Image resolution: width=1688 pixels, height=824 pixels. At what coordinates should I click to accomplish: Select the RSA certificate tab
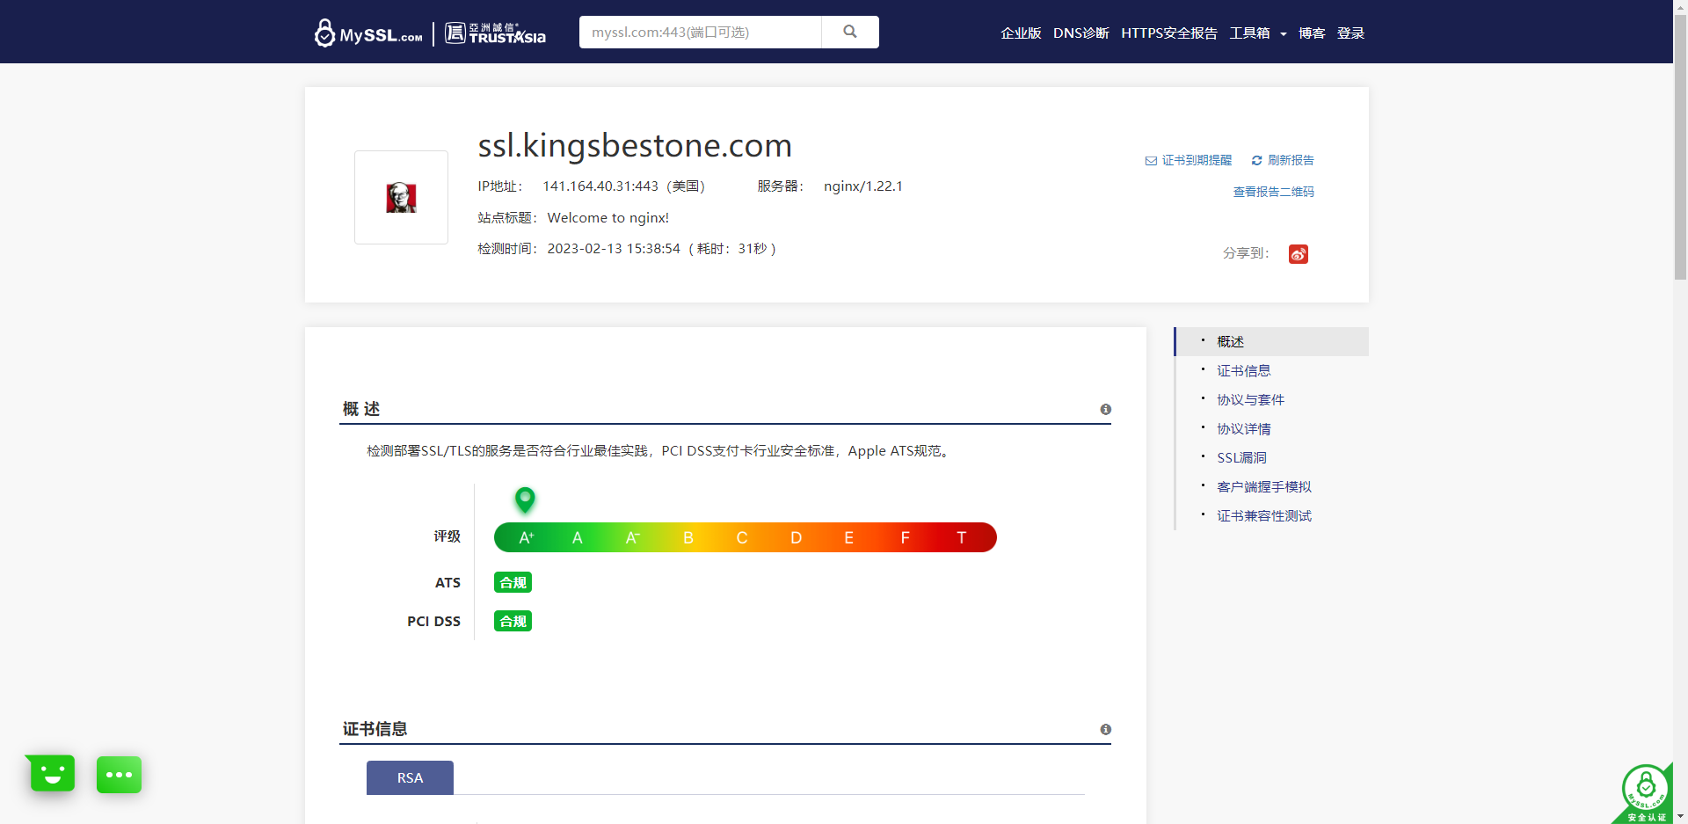pos(410,778)
